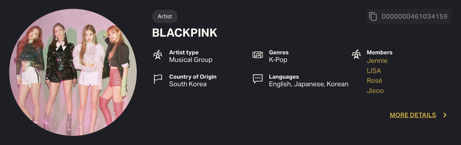The width and height of the screenshot is (461, 145).
Task: Go to member Jisoo's page
Action: 375,91
